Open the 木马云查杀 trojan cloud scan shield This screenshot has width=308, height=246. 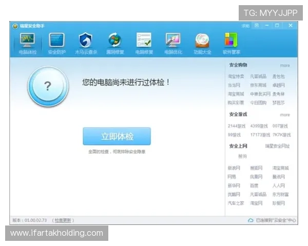tap(86, 44)
